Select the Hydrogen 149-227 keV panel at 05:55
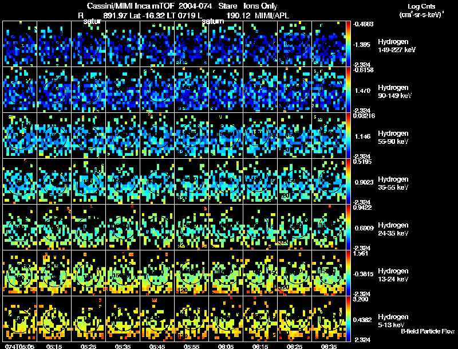Viewport: 458px width, 349px height. (x=192, y=44)
